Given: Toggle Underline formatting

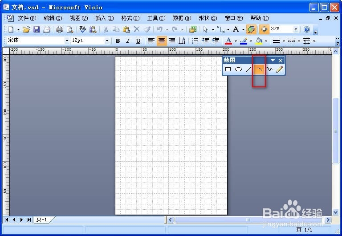Looking at the screenshot, I should pyautogui.click(x=138, y=41).
